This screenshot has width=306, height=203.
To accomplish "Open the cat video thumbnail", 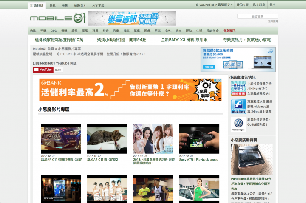I will click(x=107, y=138).
